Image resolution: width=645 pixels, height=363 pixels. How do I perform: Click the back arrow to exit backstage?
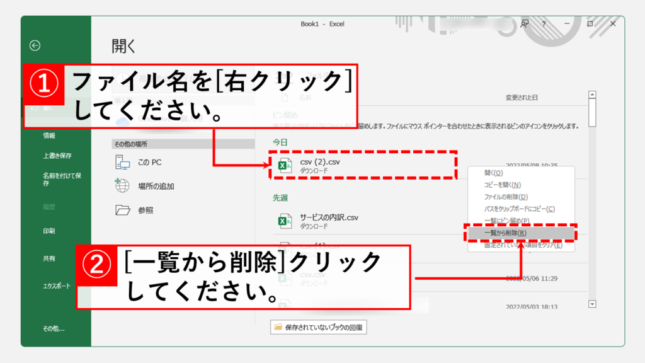click(35, 45)
